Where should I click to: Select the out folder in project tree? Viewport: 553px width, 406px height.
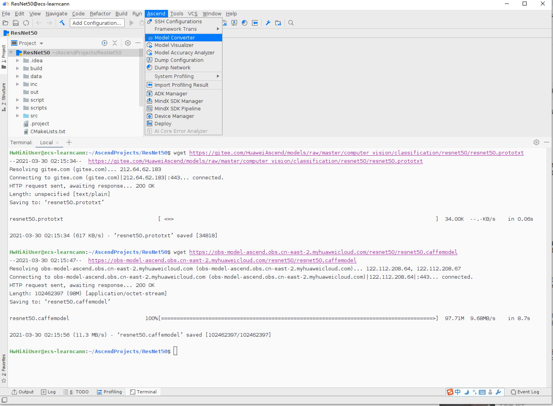(34, 92)
